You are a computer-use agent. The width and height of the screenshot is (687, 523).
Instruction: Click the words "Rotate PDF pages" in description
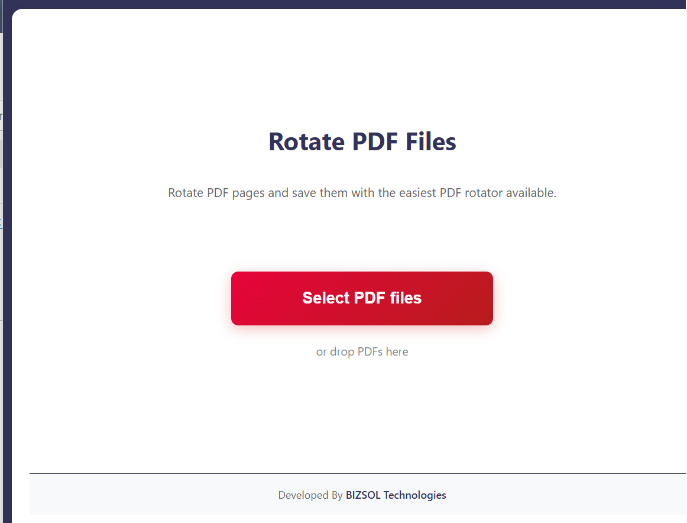(x=216, y=193)
